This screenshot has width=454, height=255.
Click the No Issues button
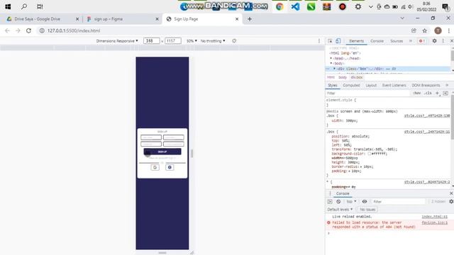point(367,210)
